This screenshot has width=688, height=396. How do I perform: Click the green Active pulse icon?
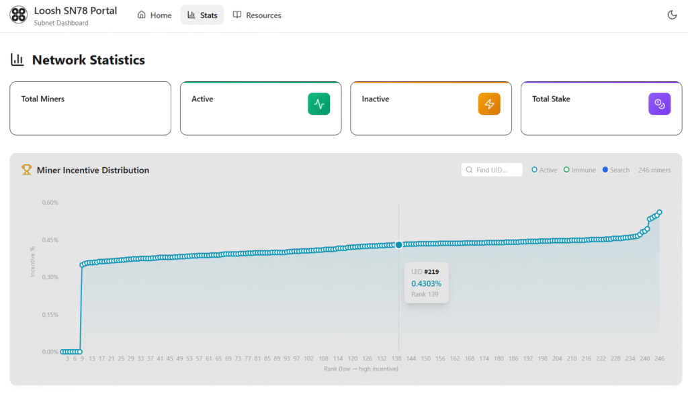tap(319, 104)
